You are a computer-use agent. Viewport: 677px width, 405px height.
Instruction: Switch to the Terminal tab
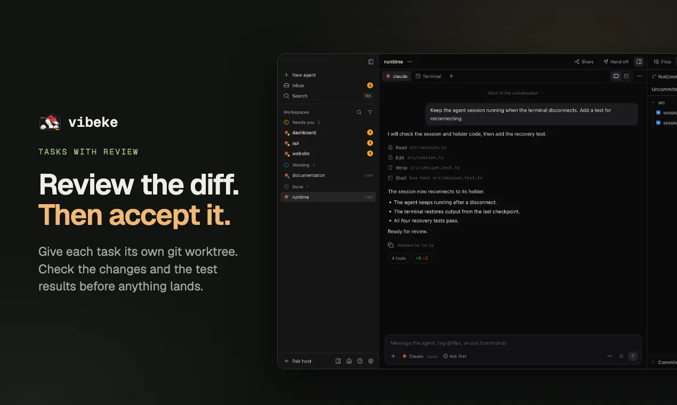(x=429, y=76)
